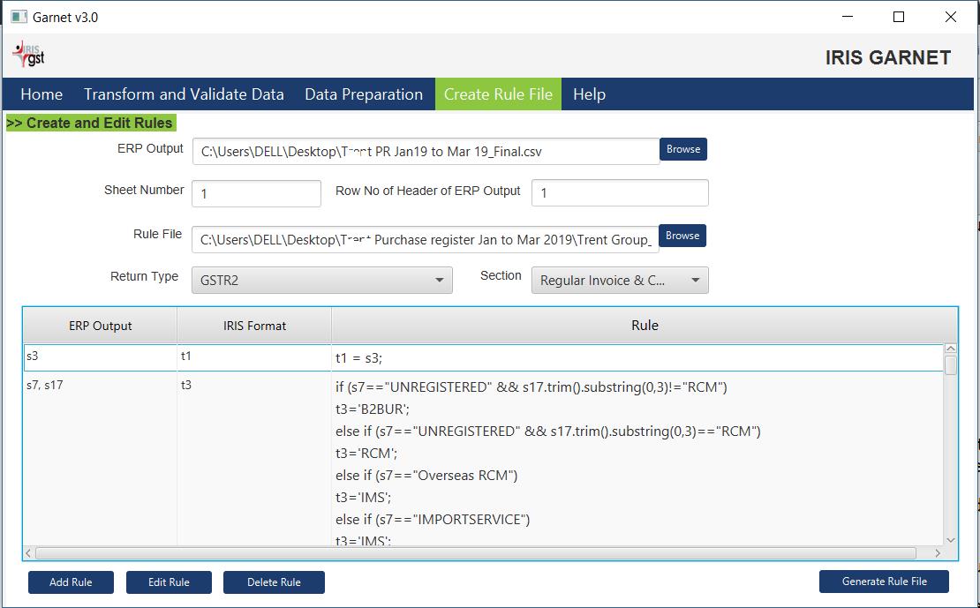Maximize the Garnet window
The width and height of the screenshot is (980, 608).
coord(899,17)
